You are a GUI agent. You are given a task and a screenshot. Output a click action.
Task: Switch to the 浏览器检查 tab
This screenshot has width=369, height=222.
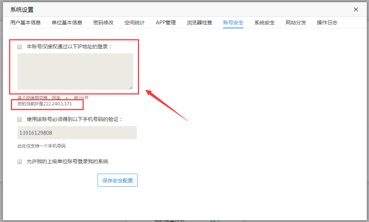coord(199,23)
